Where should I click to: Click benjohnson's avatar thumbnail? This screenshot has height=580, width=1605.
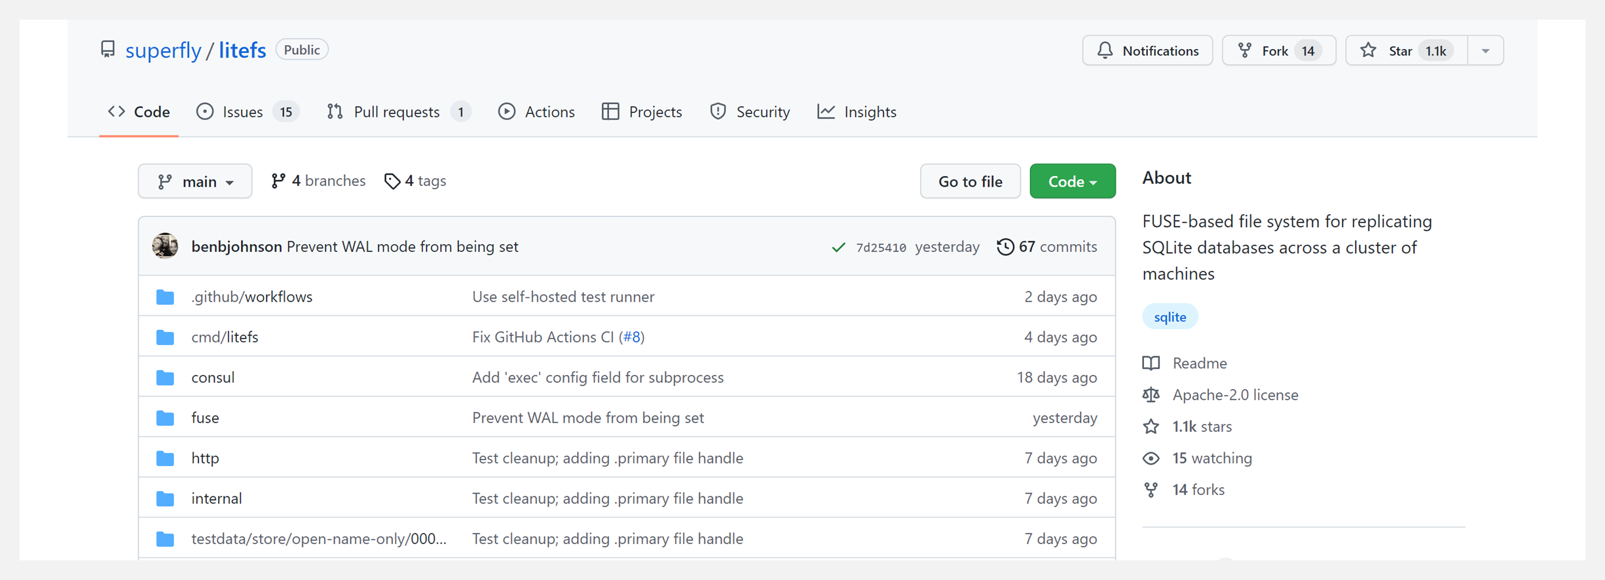tap(165, 246)
